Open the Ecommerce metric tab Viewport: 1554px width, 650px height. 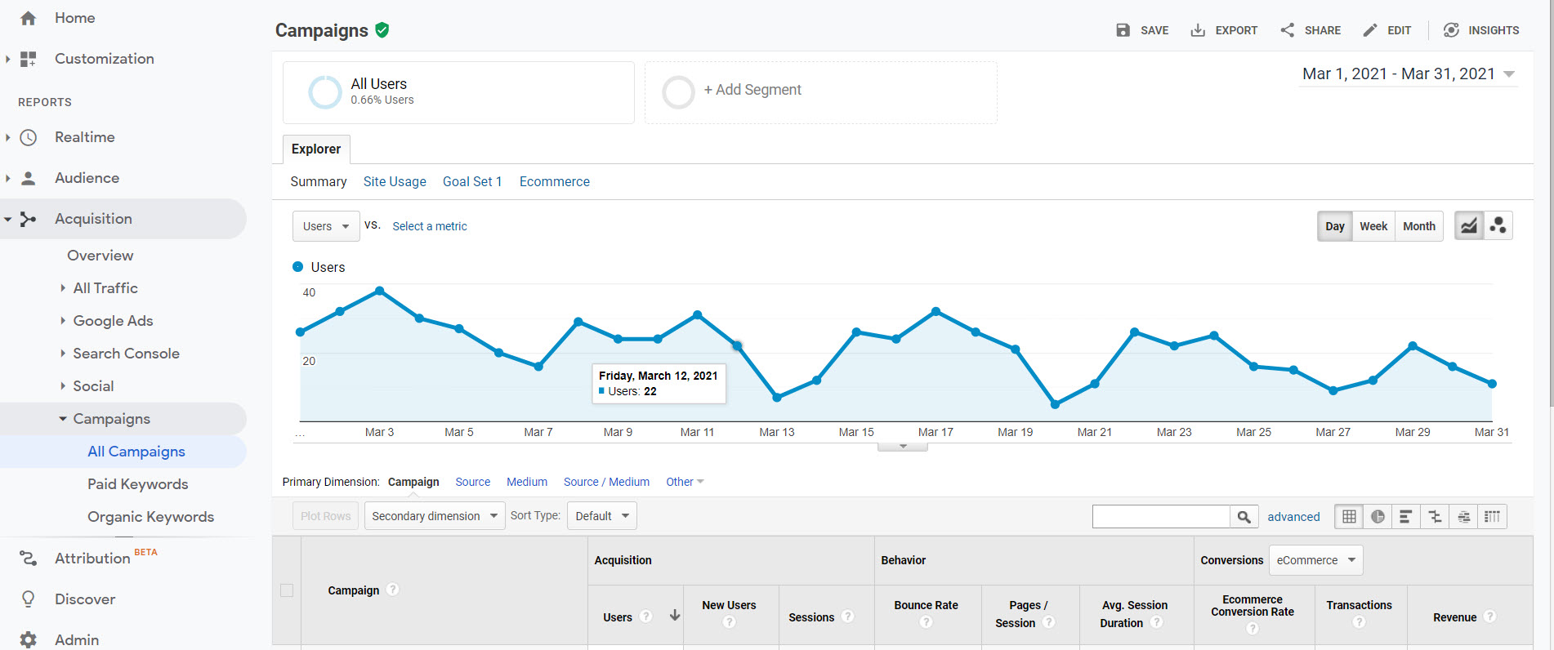554,181
